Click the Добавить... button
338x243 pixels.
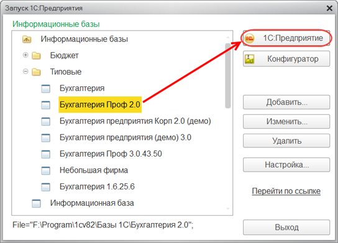(286, 102)
